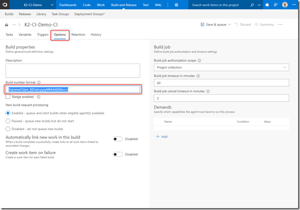Open the user profile avatar
Screen dimensions: 300x210
tap(285, 5)
